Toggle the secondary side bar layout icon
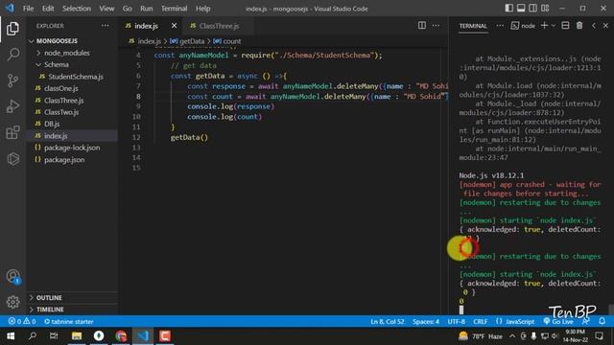Screen dimensions: 614x345 point(533,8)
